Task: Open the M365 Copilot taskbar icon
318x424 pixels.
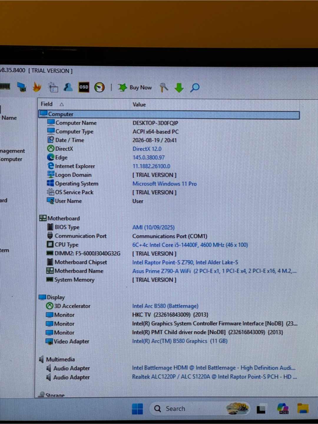Action: (283, 409)
